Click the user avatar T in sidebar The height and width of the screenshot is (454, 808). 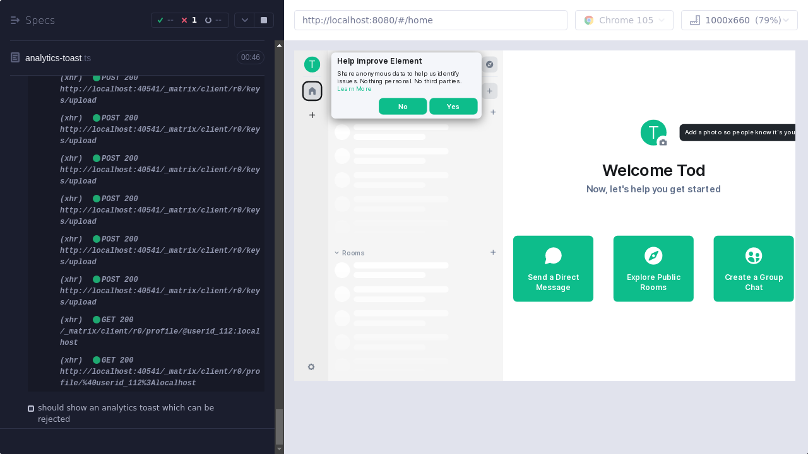(312, 64)
